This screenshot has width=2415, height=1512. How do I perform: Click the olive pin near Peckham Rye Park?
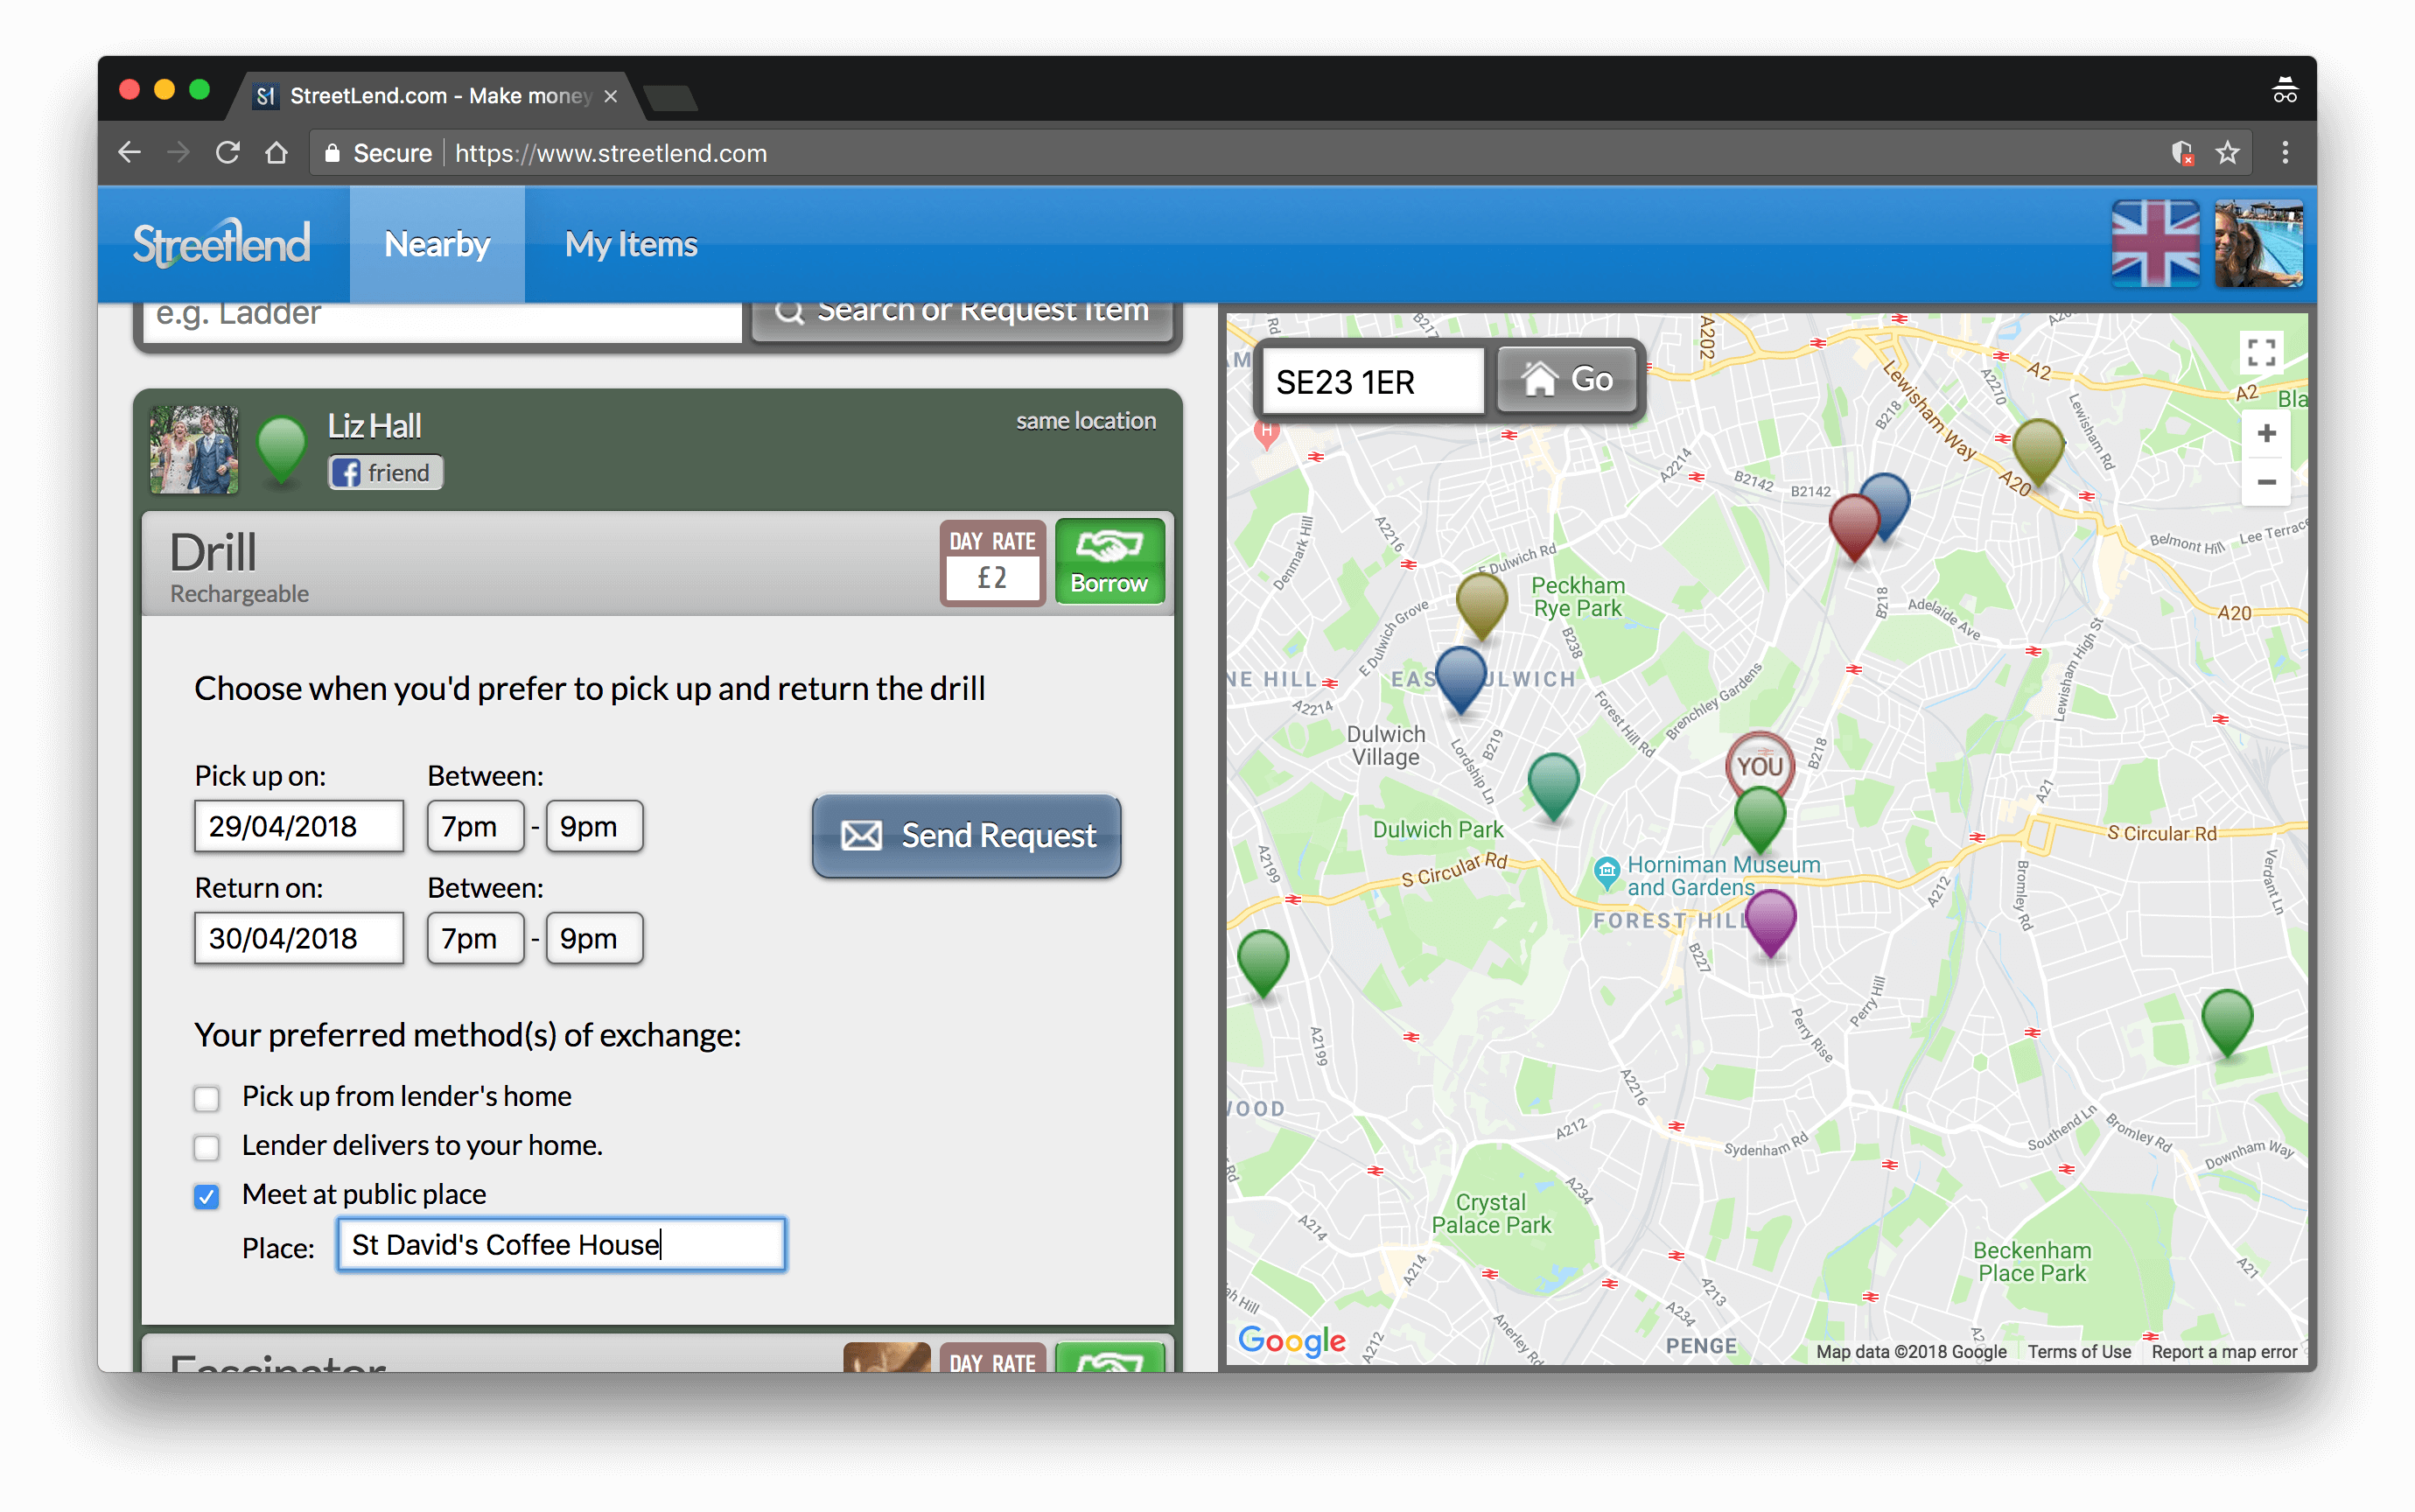(1481, 606)
